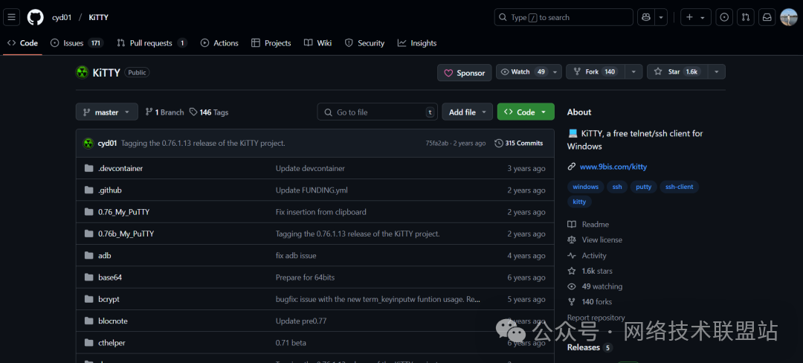Open the cyd01 commit author avatar
The height and width of the screenshot is (363, 803).
point(88,144)
